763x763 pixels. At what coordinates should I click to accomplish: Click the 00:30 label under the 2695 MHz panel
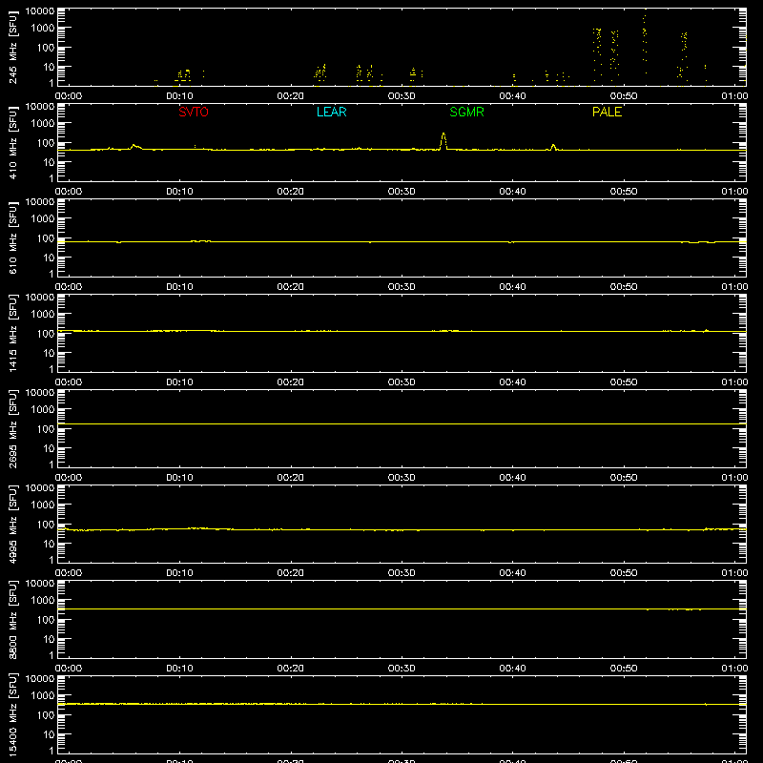coord(402,478)
